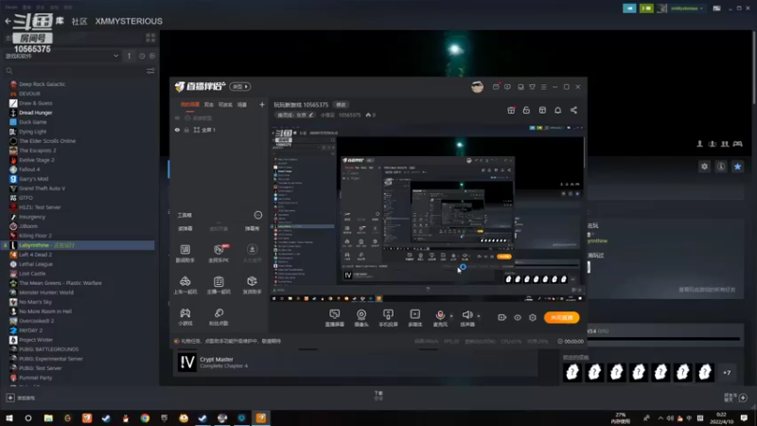Image resolution: width=757 pixels, height=426 pixels.
Task: Open Steam Big Picture mode icon
Action: point(717,9)
